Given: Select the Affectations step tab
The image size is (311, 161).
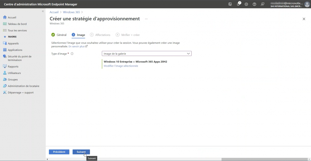Looking at the screenshot, I should pos(100,35).
